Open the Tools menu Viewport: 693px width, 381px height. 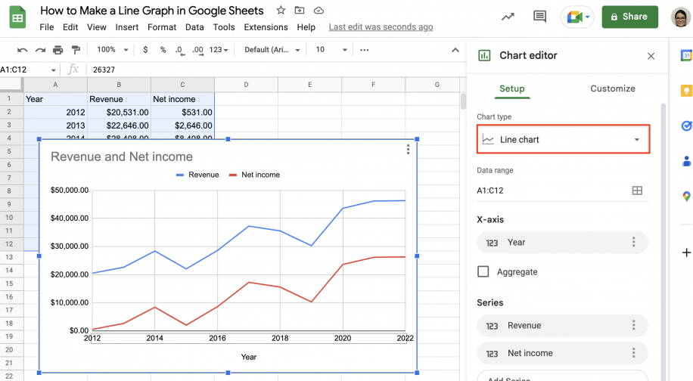pyautogui.click(x=224, y=27)
